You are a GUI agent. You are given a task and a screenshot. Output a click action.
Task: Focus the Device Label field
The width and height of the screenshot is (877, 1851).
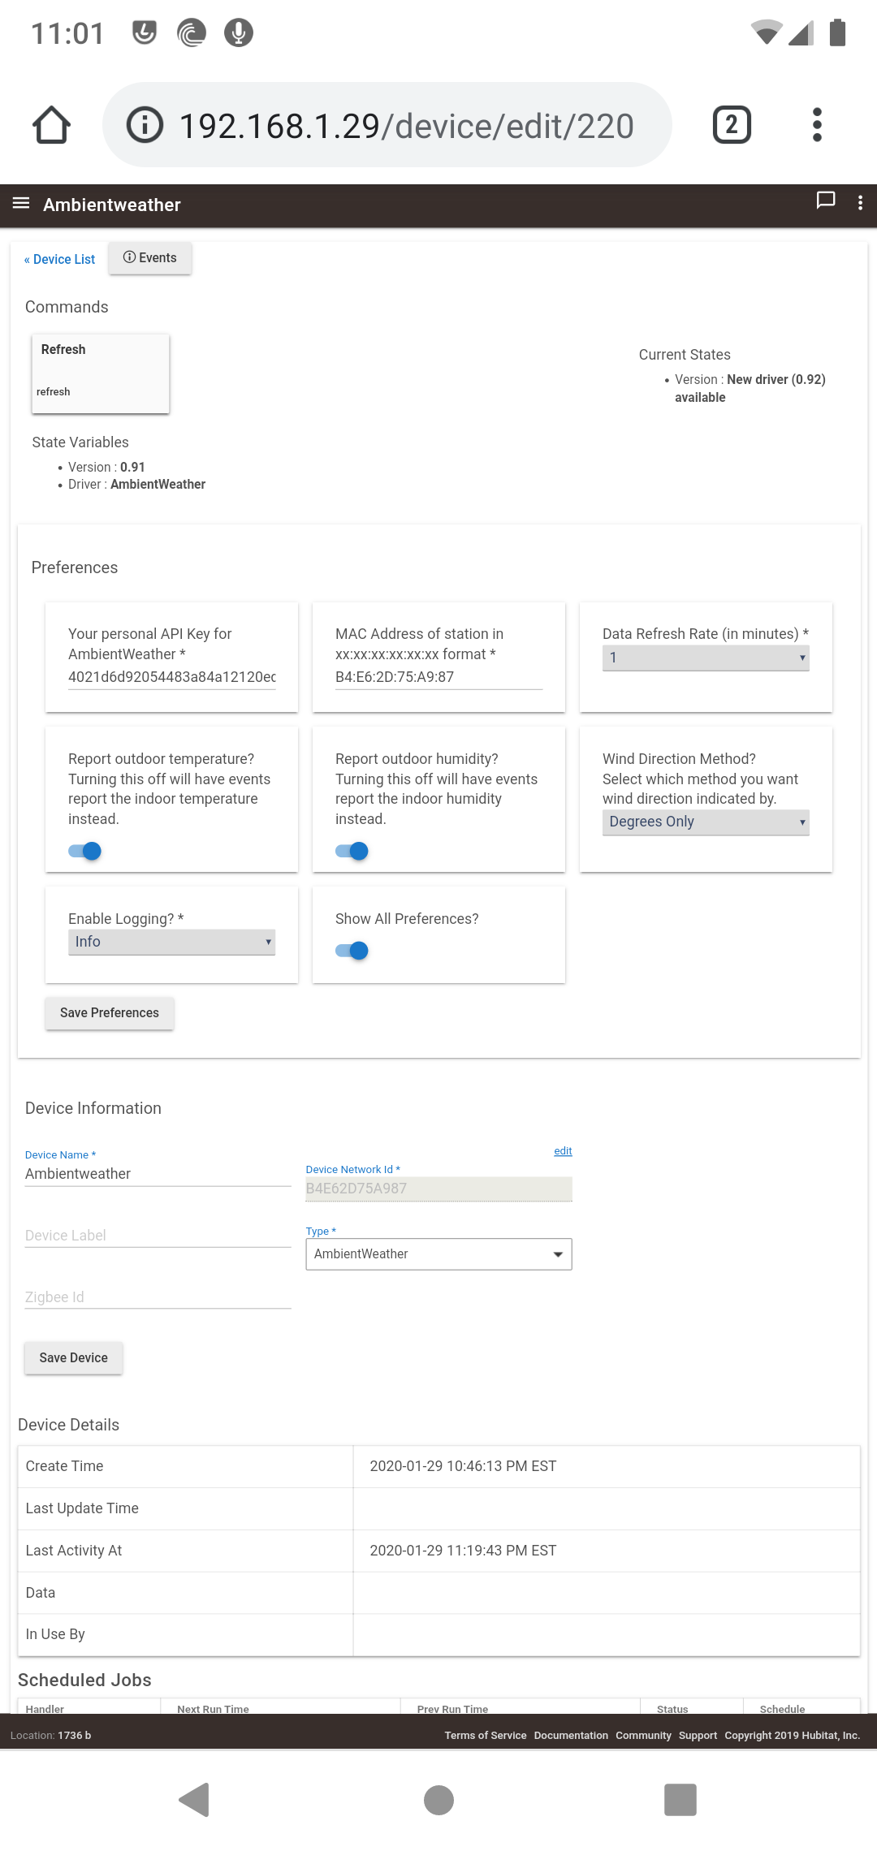[158, 1236]
